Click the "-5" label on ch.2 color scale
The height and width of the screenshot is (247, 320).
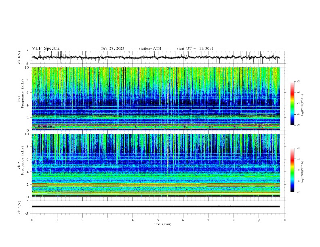point(298,170)
